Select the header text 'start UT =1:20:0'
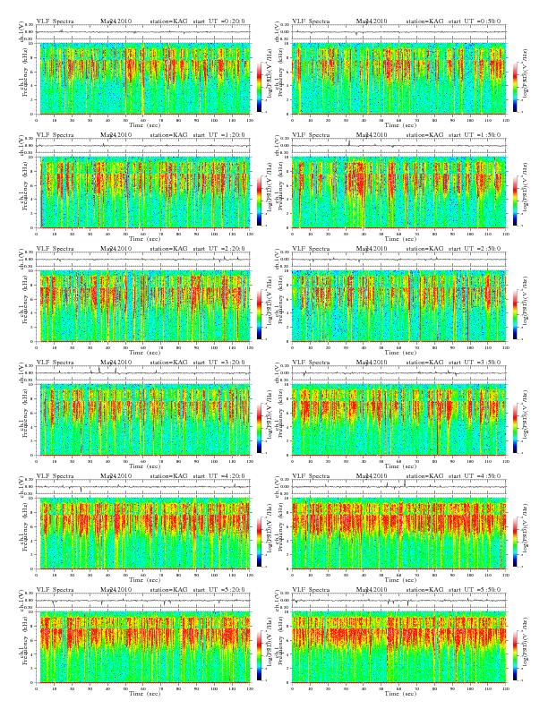Screen dimensions: 548x709 tap(218, 135)
